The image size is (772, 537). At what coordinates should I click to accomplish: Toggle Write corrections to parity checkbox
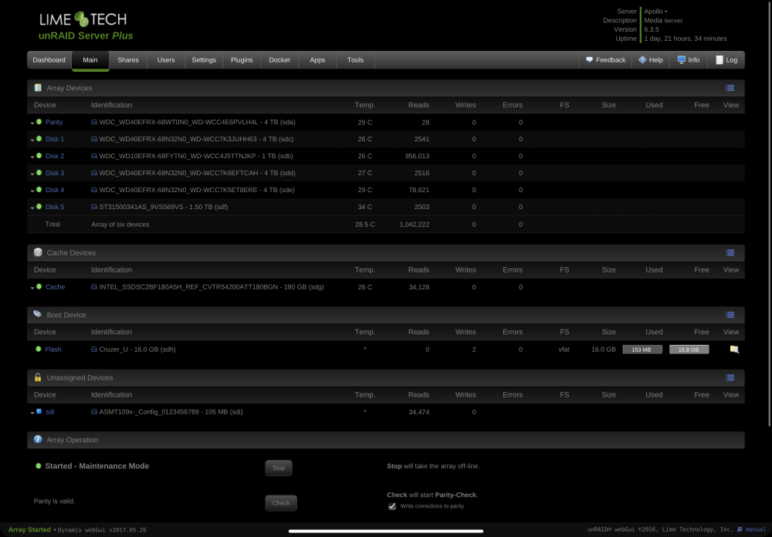pyautogui.click(x=392, y=506)
